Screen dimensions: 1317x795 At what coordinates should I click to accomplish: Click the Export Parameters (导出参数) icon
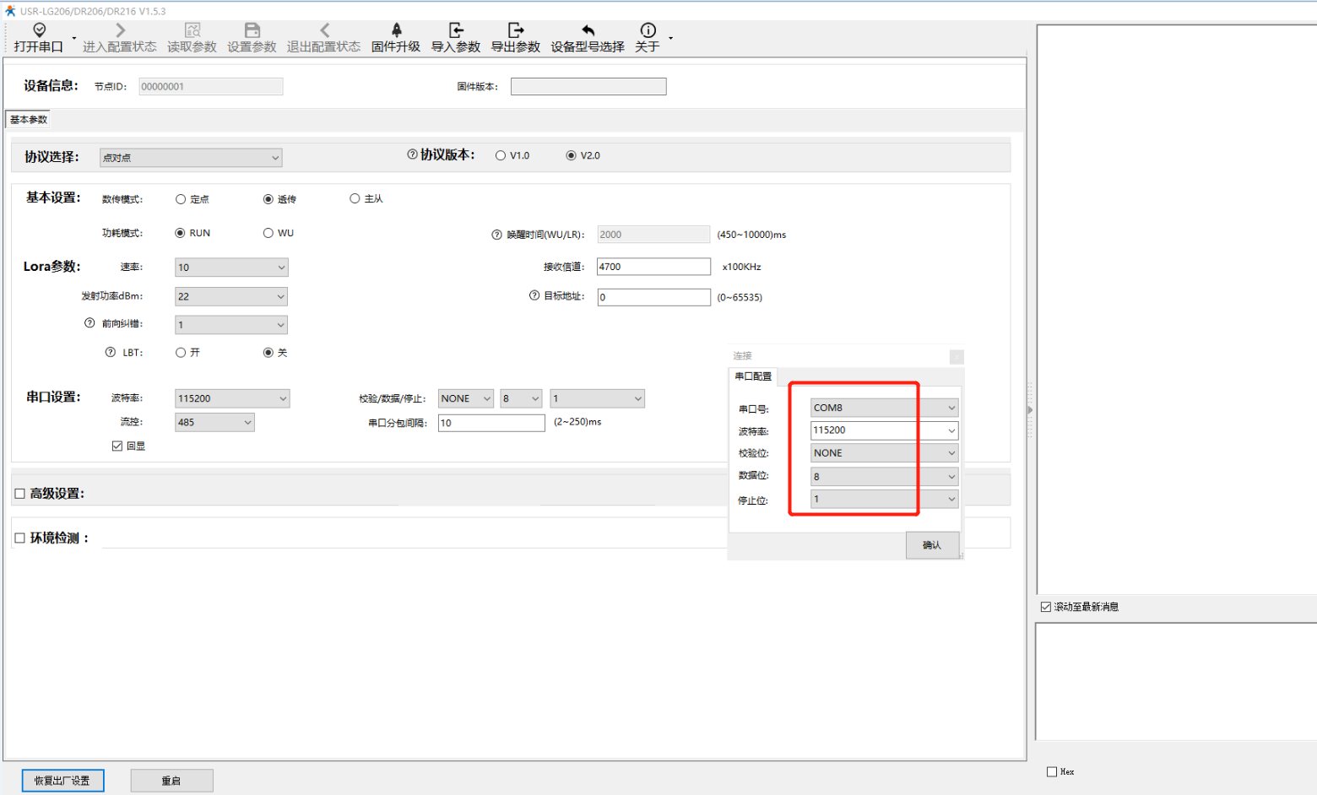tap(516, 30)
